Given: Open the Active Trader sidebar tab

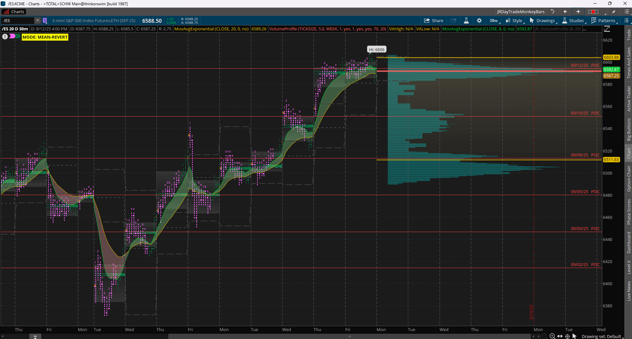Looking at the screenshot, I should [x=628, y=98].
